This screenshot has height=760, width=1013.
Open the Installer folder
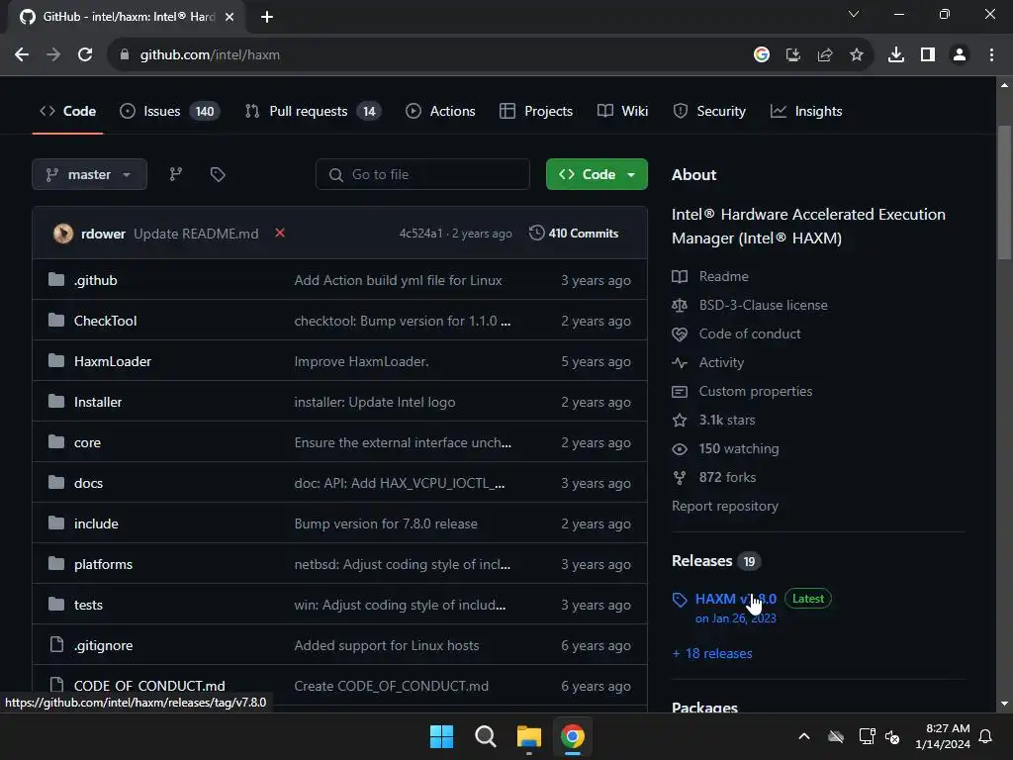point(98,402)
